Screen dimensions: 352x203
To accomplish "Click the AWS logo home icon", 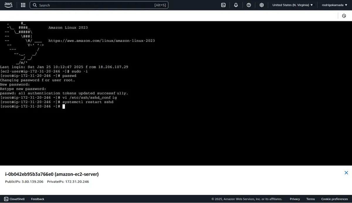I will (9, 5).
